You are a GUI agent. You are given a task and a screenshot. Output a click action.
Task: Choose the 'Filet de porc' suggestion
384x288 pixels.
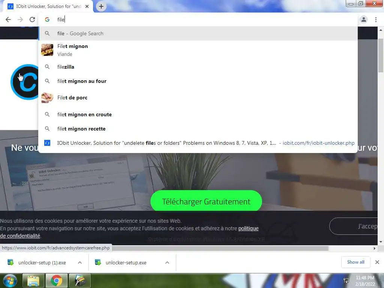tap(198, 98)
